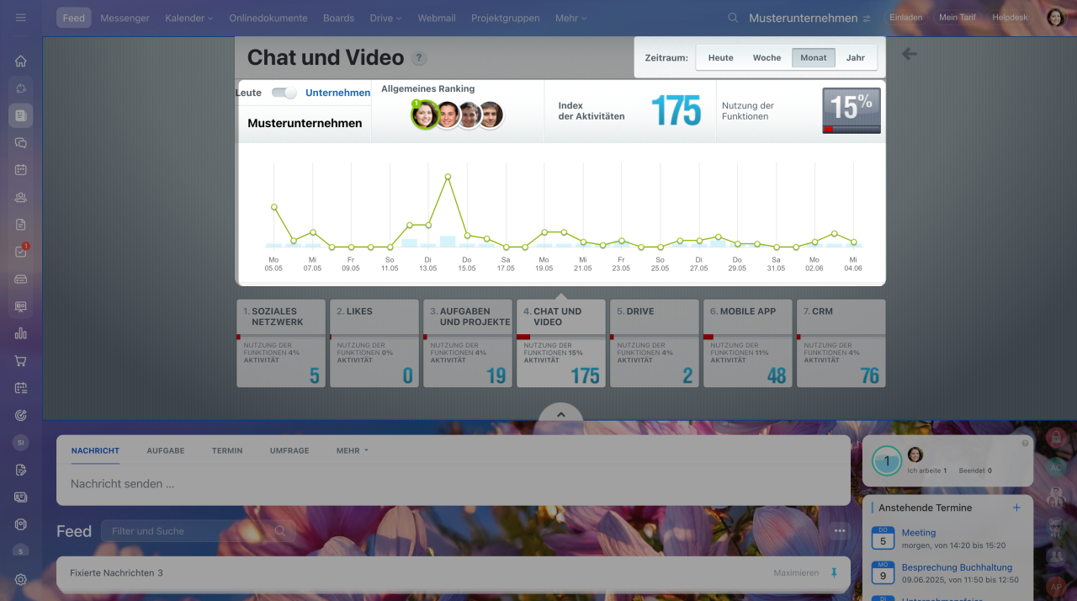
Task: Open the Mobile App metric card
Action: [x=748, y=343]
